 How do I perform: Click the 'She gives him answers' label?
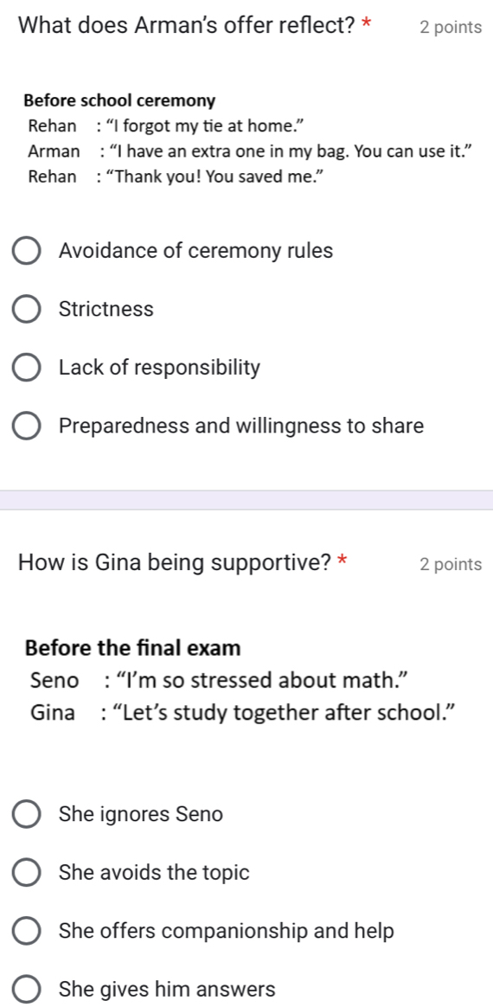pyautogui.click(x=167, y=990)
